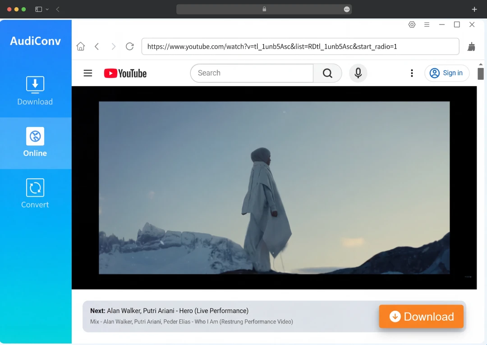Select the Download section in the AudiConv sidebar
This screenshot has height=345, width=487.
point(35,90)
